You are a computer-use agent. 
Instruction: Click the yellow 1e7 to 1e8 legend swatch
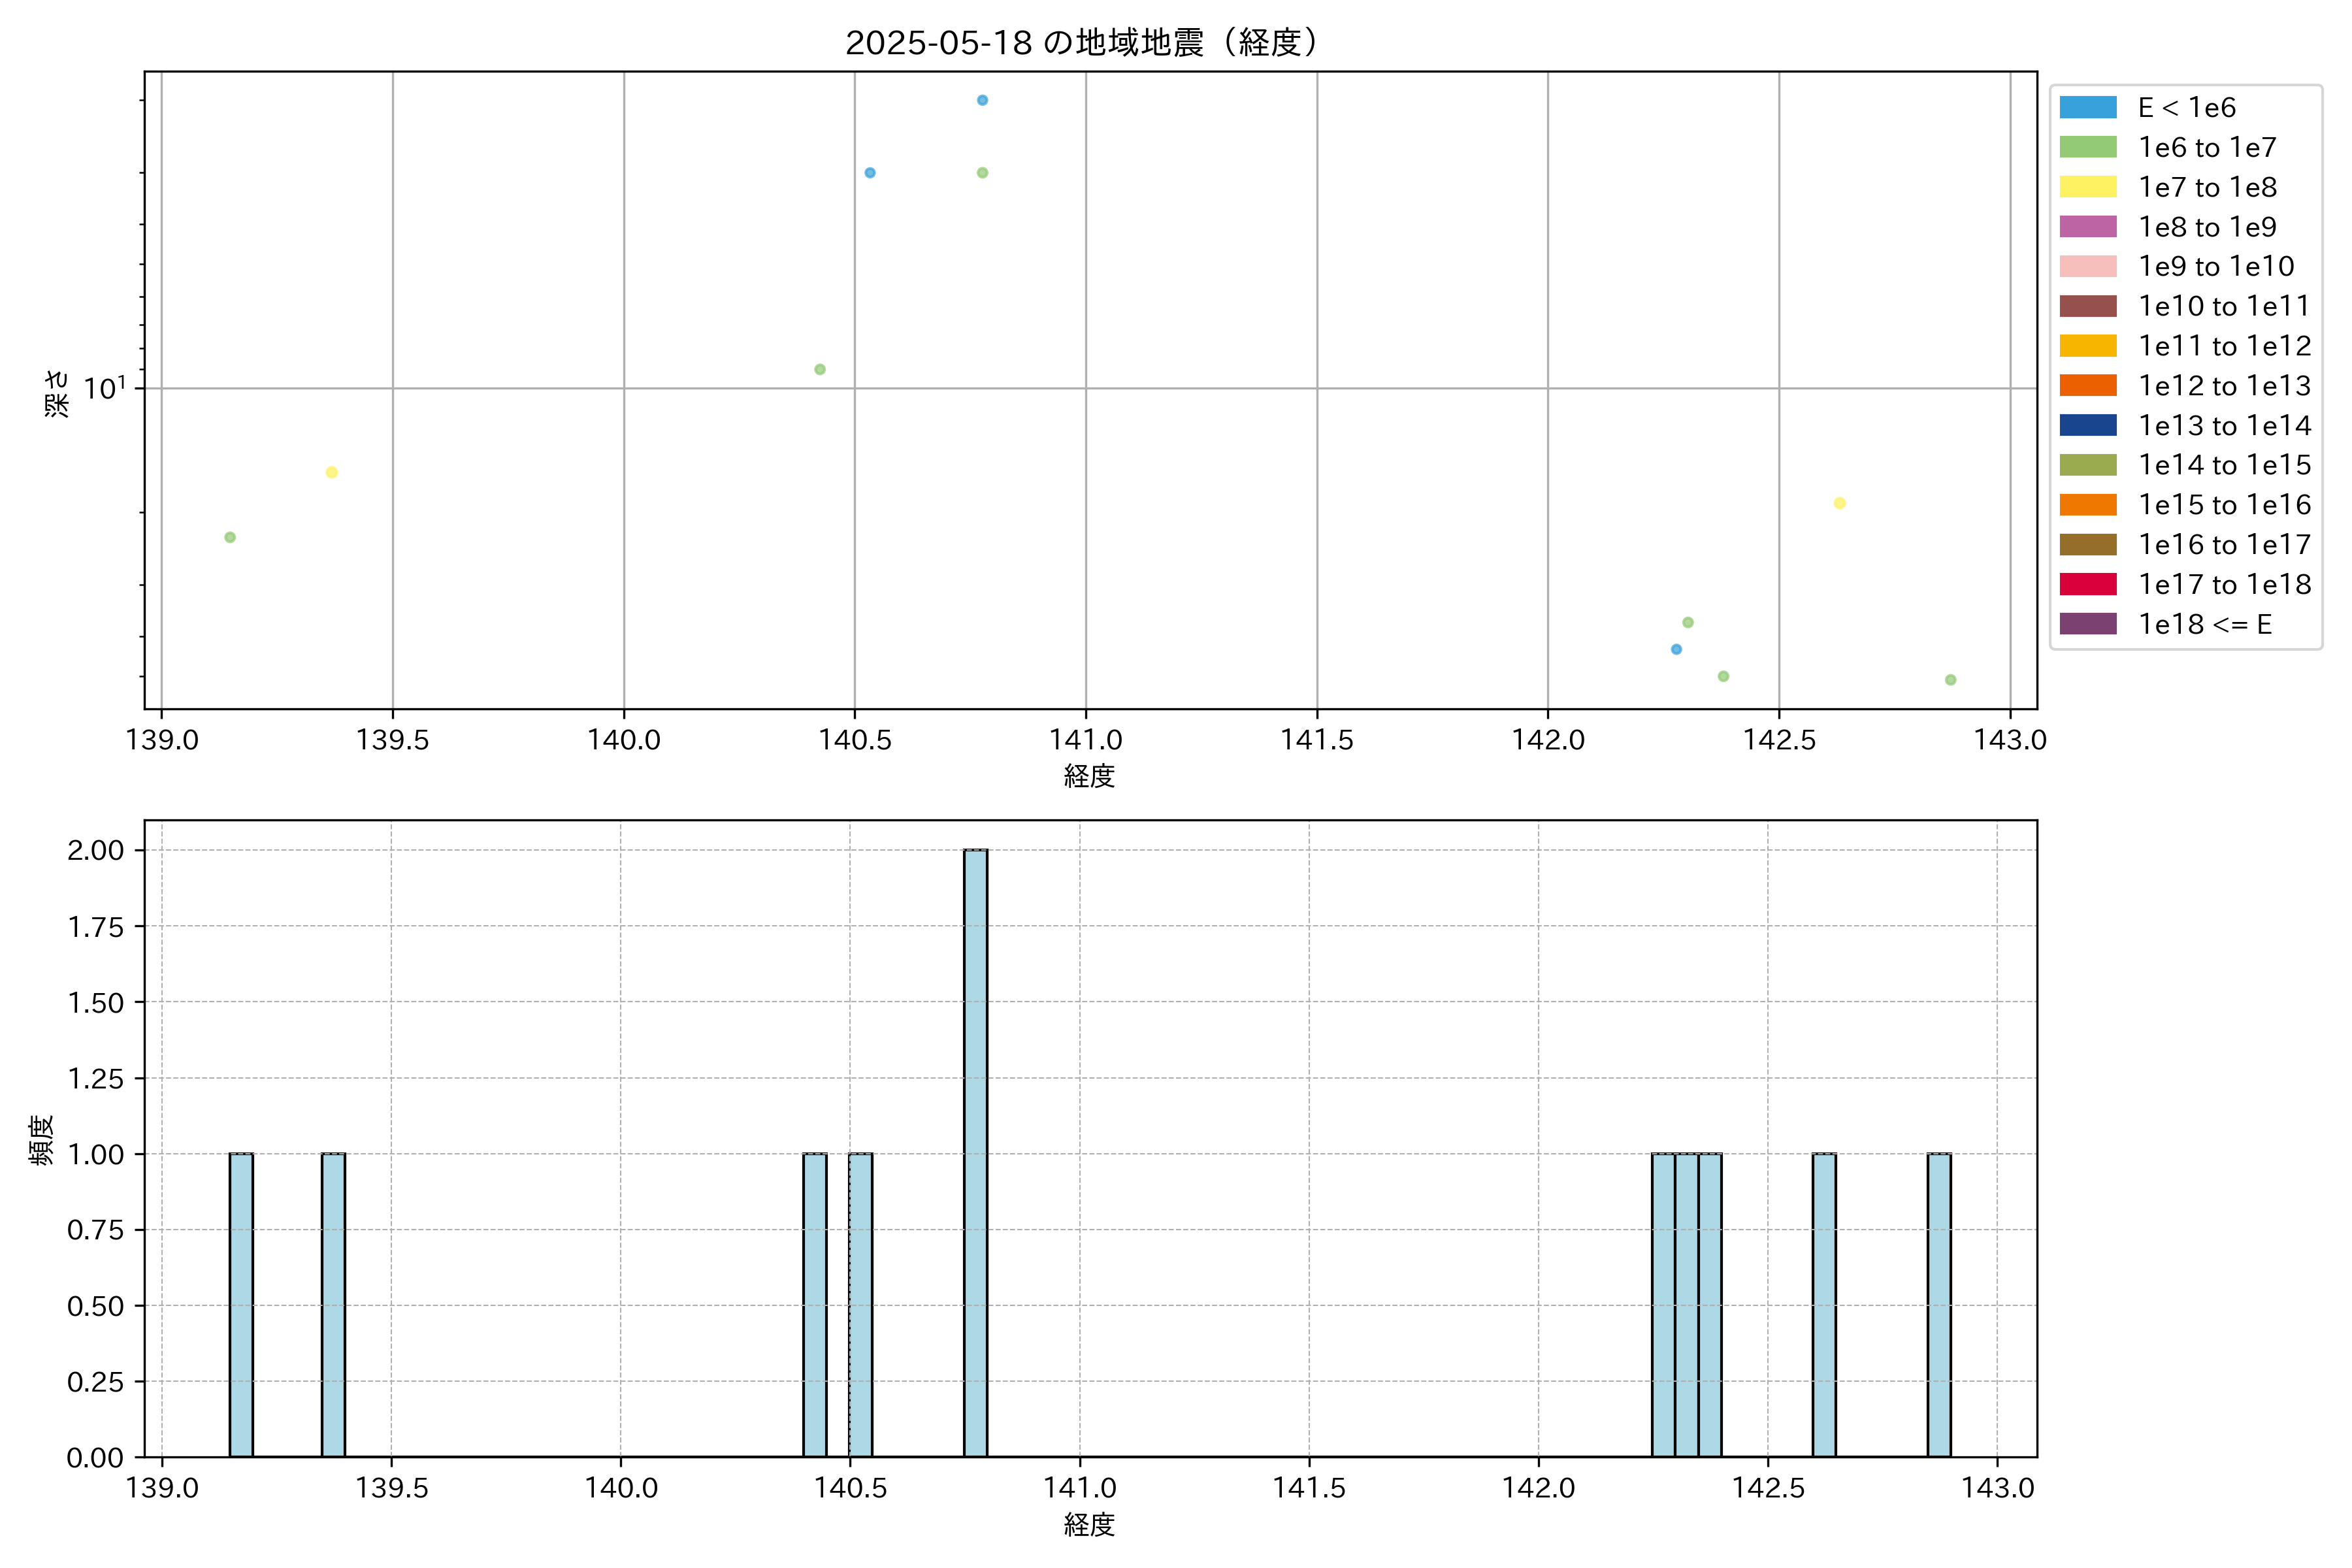[x=2088, y=187]
